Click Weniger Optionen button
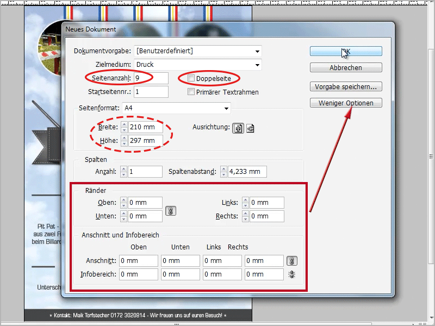This screenshot has width=435, height=326. [x=346, y=103]
